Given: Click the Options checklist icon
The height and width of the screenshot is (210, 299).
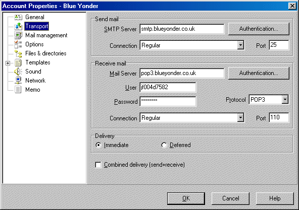Looking at the screenshot, I should click(18, 44).
